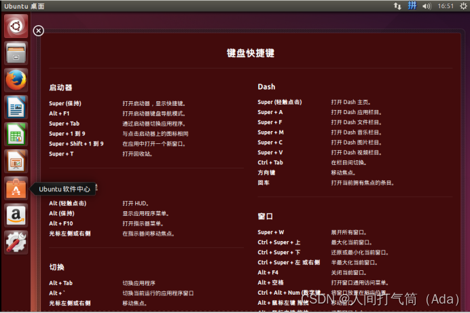Click the 'Super + W' shortcut entry
Viewport: 470px width, 313px height.
pos(271,232)
